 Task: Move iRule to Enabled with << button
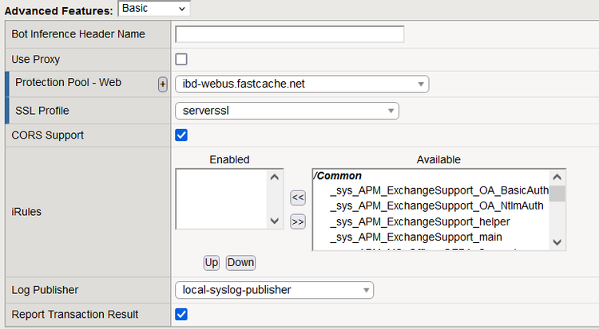tap(297, 198)
